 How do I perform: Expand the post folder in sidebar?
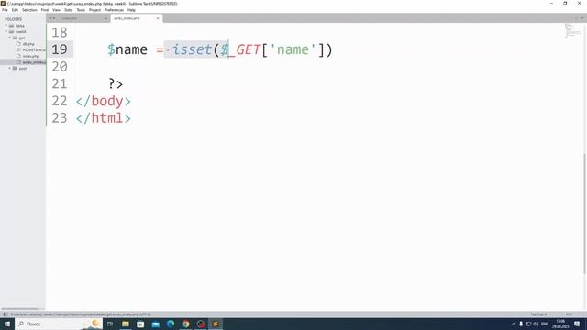coord(10,69)
